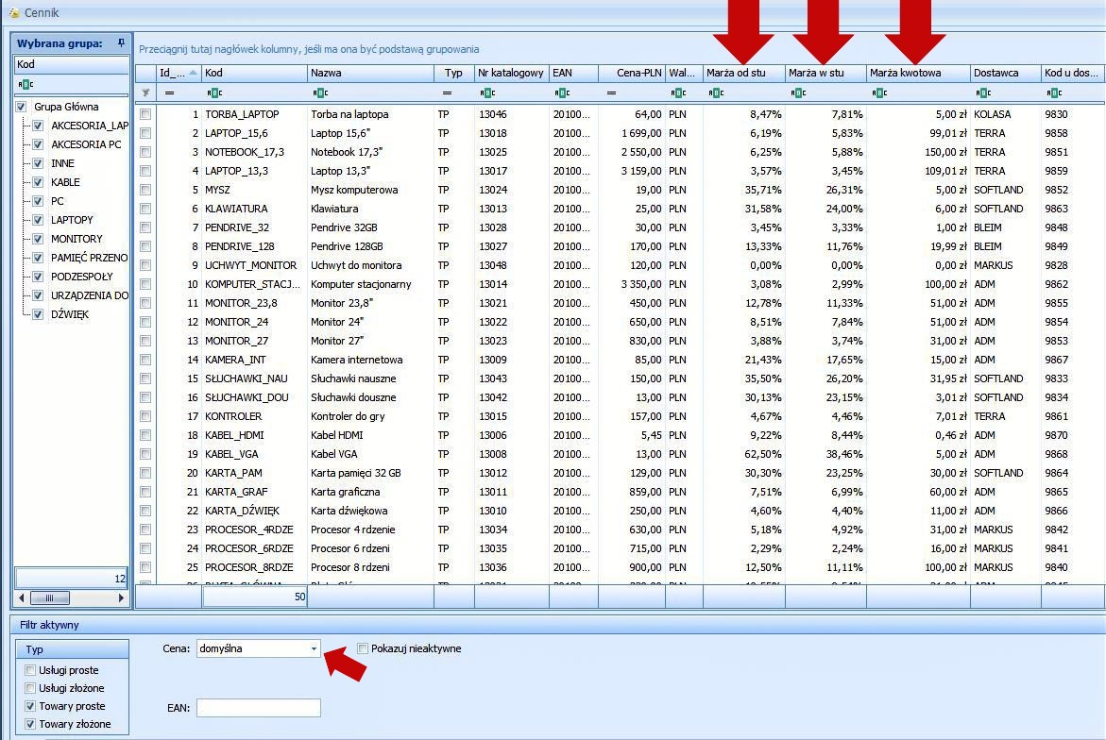Sort by the Marża kwotowa column header

(x=918, y=73)
